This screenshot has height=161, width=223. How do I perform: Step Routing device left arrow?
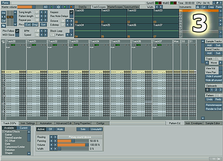coord(51,137)
